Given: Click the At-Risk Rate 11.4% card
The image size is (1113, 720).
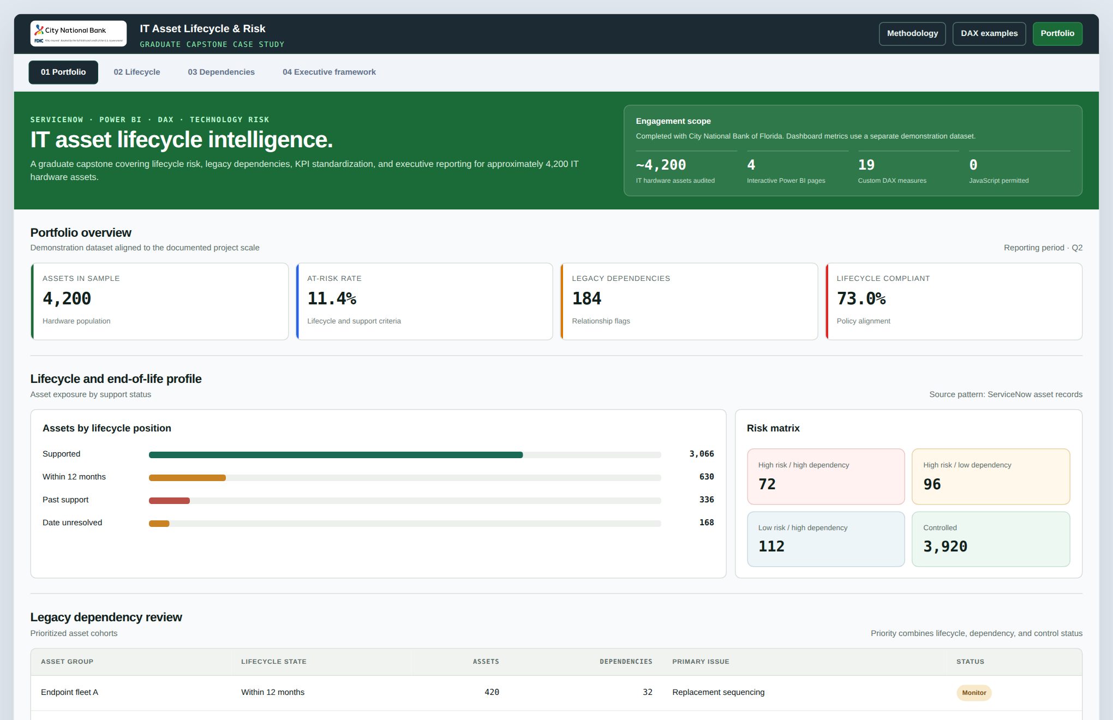Looking at the screenshot, I should [424, 302].
